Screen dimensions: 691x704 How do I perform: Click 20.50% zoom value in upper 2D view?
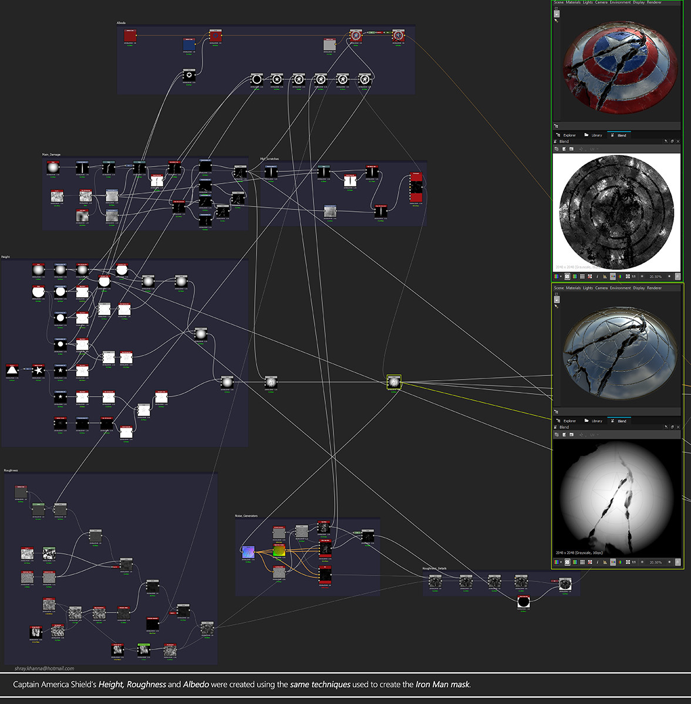coord(655,276)
